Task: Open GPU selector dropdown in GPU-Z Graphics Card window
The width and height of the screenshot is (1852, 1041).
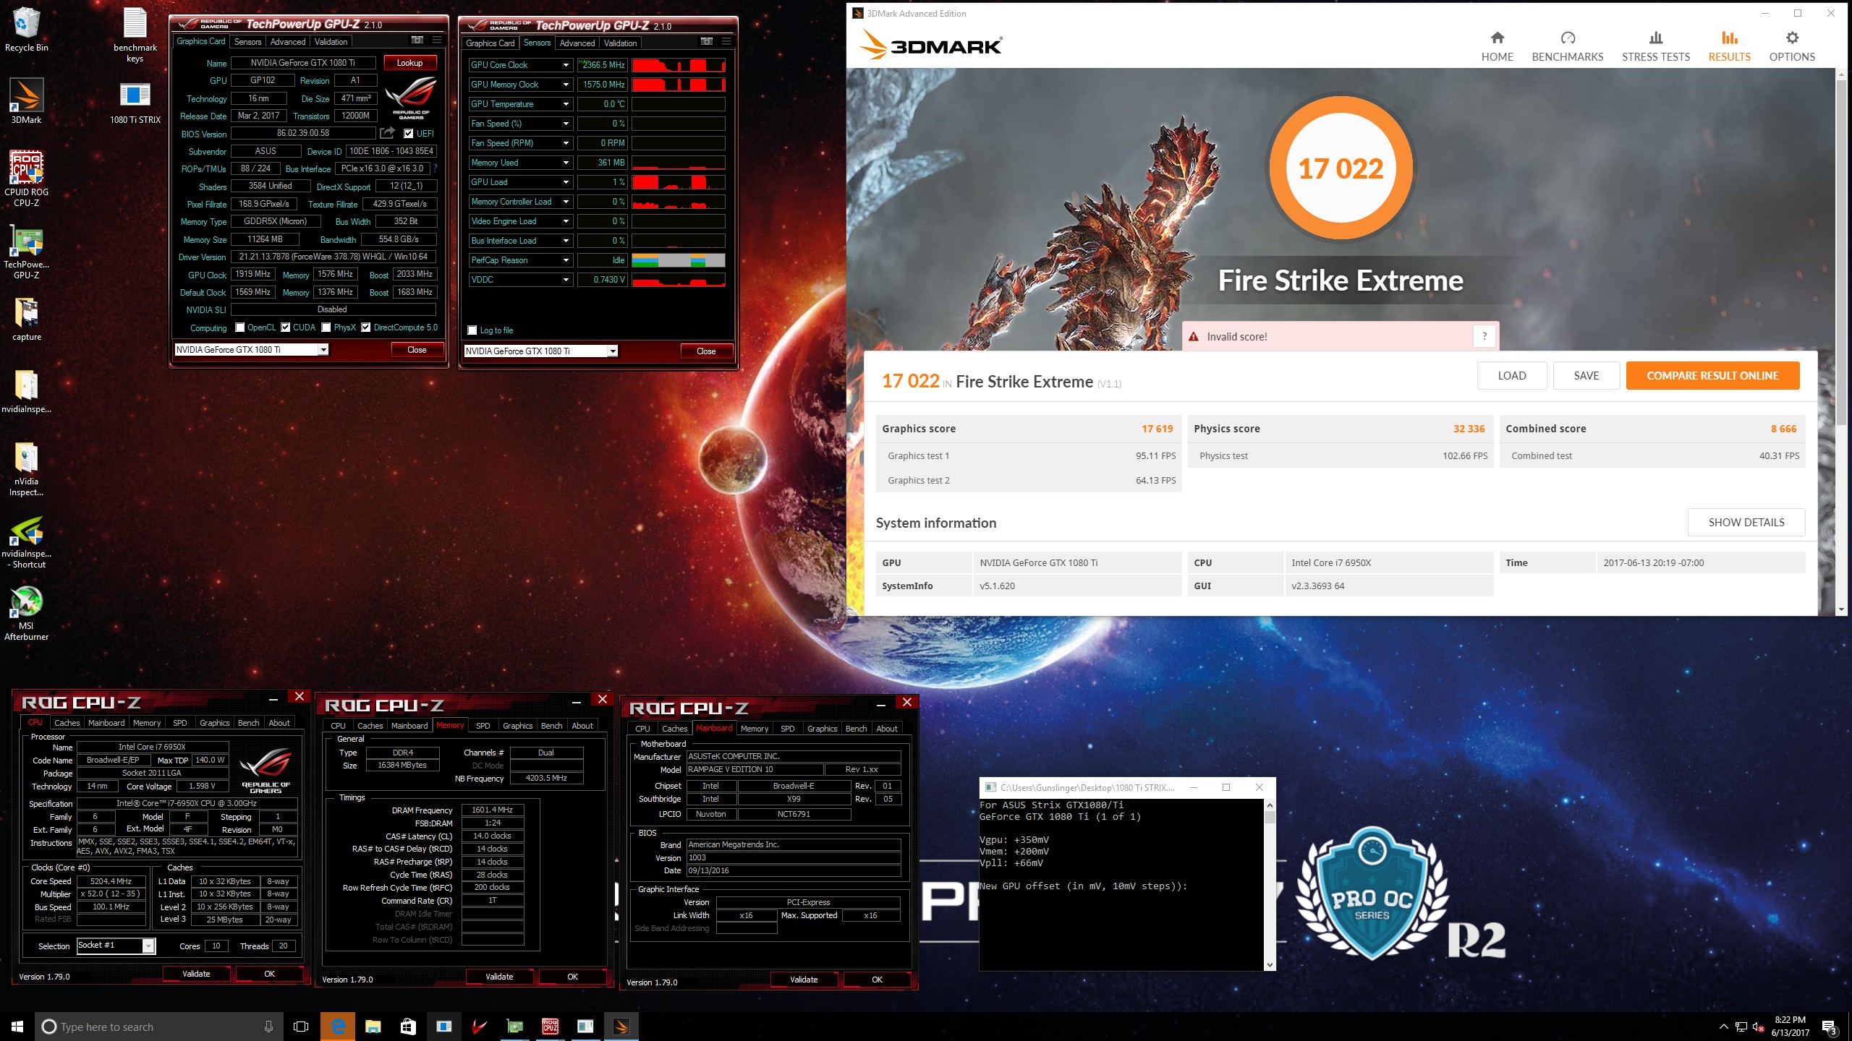Action: click(323, 350)
